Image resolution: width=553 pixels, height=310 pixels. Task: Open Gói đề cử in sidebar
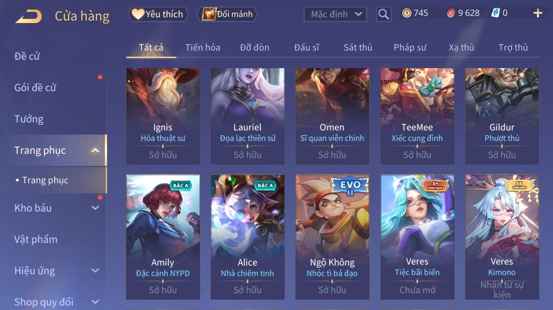tap(35, 88)
